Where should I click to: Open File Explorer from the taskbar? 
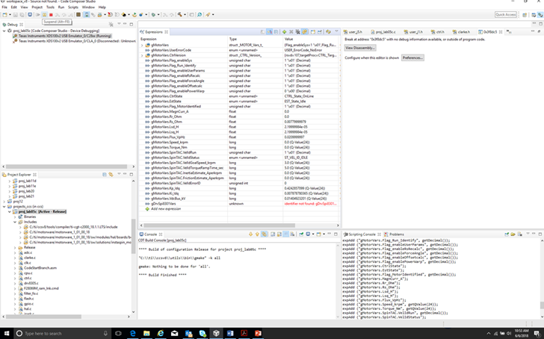click(146, 333)
